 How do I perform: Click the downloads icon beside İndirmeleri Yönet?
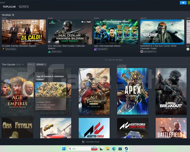click(83, 142)
